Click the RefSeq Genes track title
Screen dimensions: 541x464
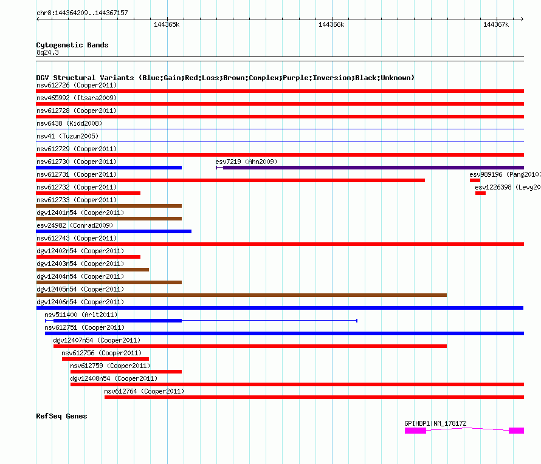61,416
